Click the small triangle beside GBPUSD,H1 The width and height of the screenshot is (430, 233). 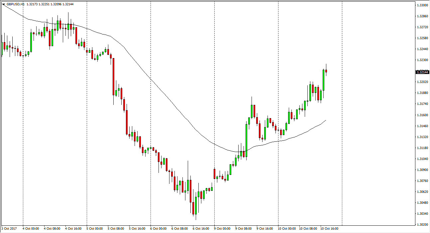tap(4, 4)
